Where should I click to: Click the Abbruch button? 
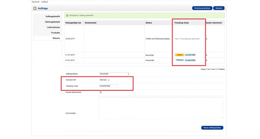coord(219,8)
